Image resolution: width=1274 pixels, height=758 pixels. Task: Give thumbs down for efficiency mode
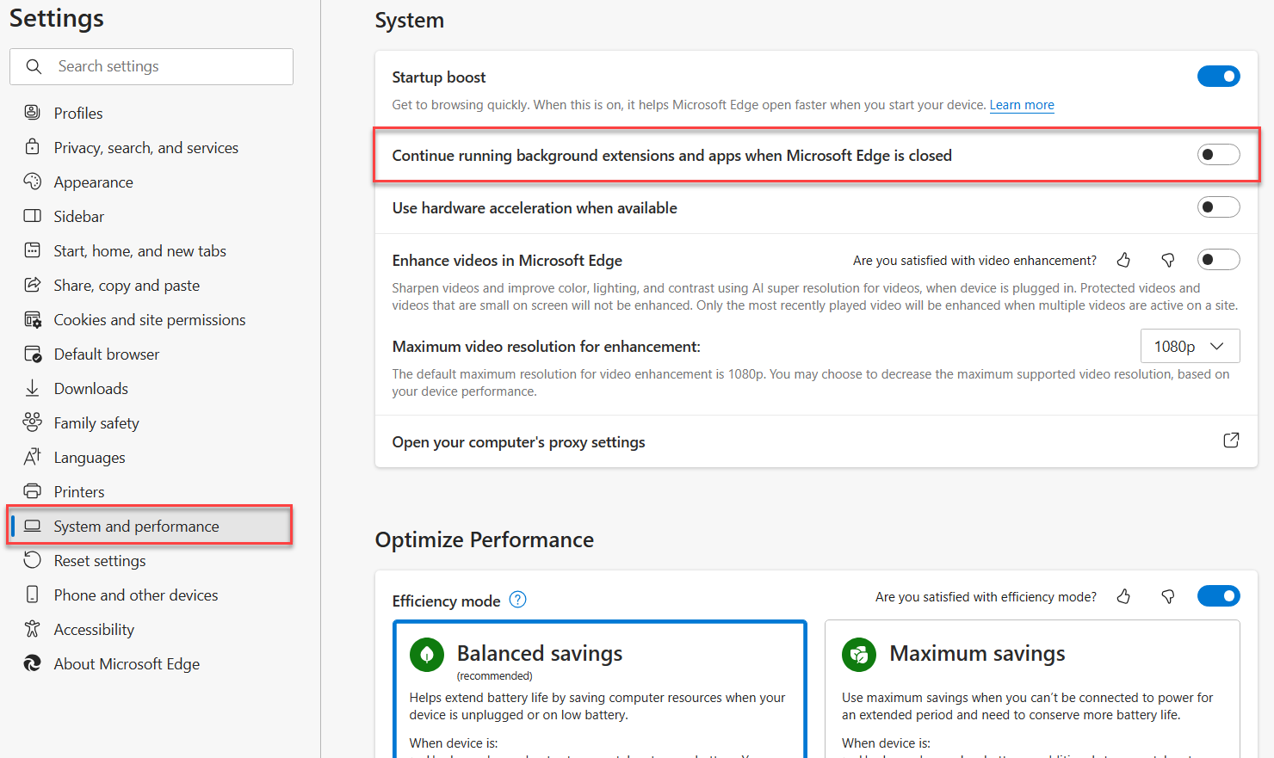(x=1168, y=596)
